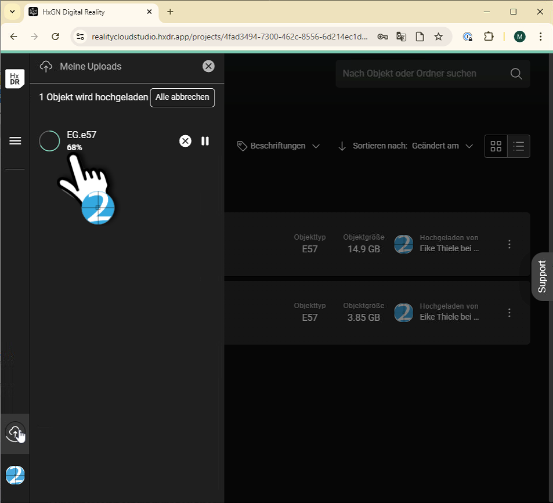This screenshot has height=503, width=553.
Task: Click the install app icon in address bar
Action: point(420,37)
